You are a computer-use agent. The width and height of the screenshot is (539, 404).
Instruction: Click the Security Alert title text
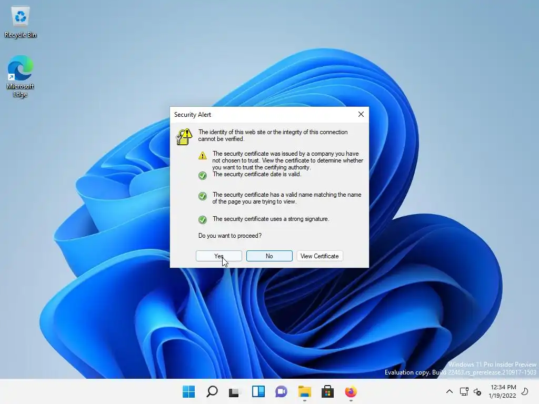click(x=193, y=115)
